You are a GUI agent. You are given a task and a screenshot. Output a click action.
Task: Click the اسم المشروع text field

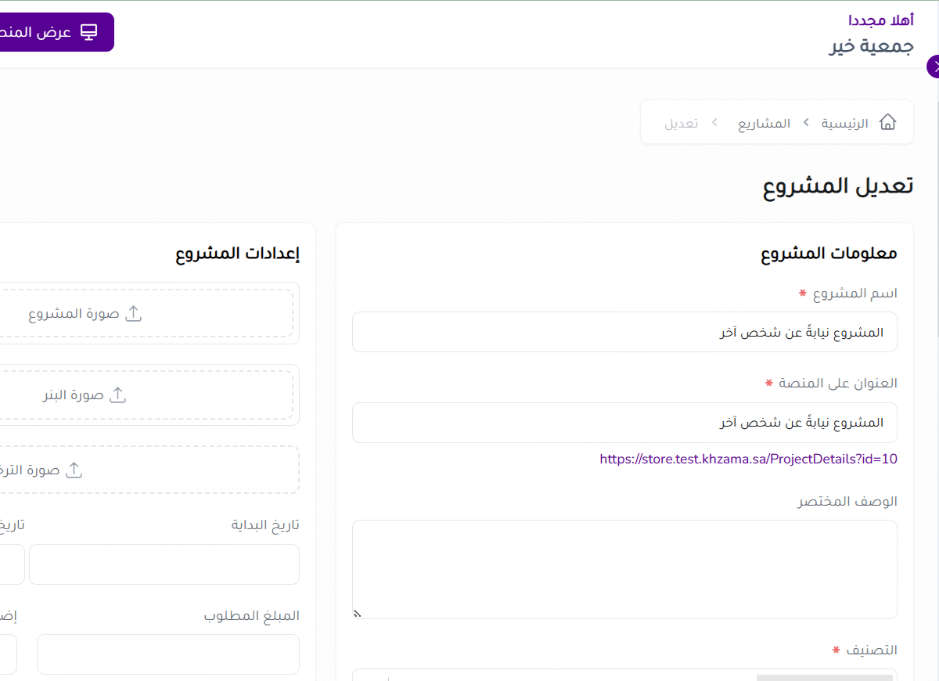[x=624, y=332]
